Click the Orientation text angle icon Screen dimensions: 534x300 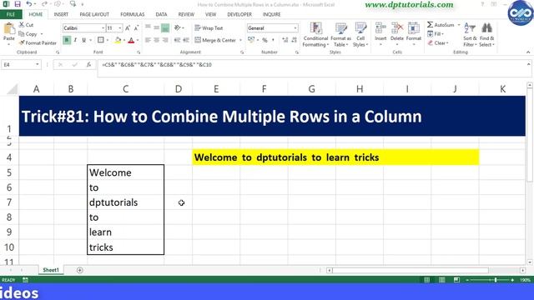coord(177,27)
